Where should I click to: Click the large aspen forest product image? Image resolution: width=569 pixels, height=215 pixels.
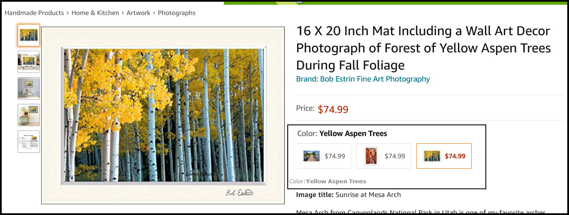click(x=163, y=115)
